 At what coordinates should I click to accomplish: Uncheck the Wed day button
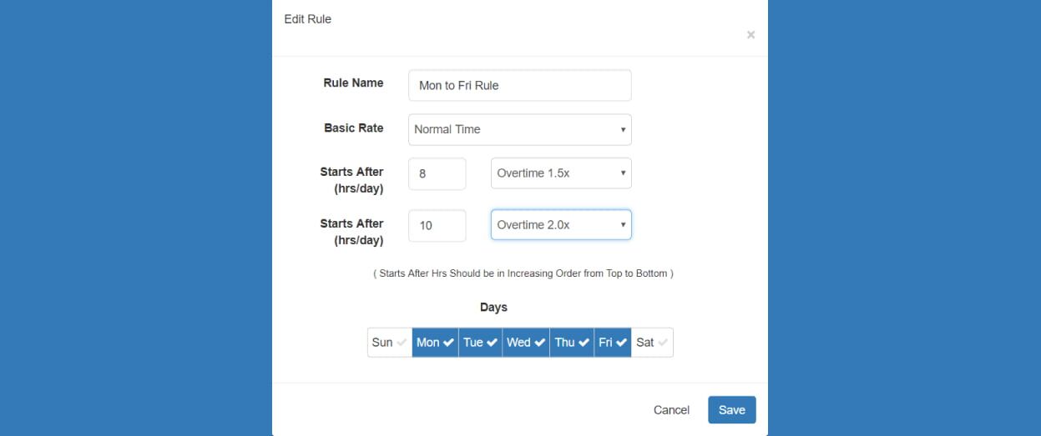coord(526,343)
